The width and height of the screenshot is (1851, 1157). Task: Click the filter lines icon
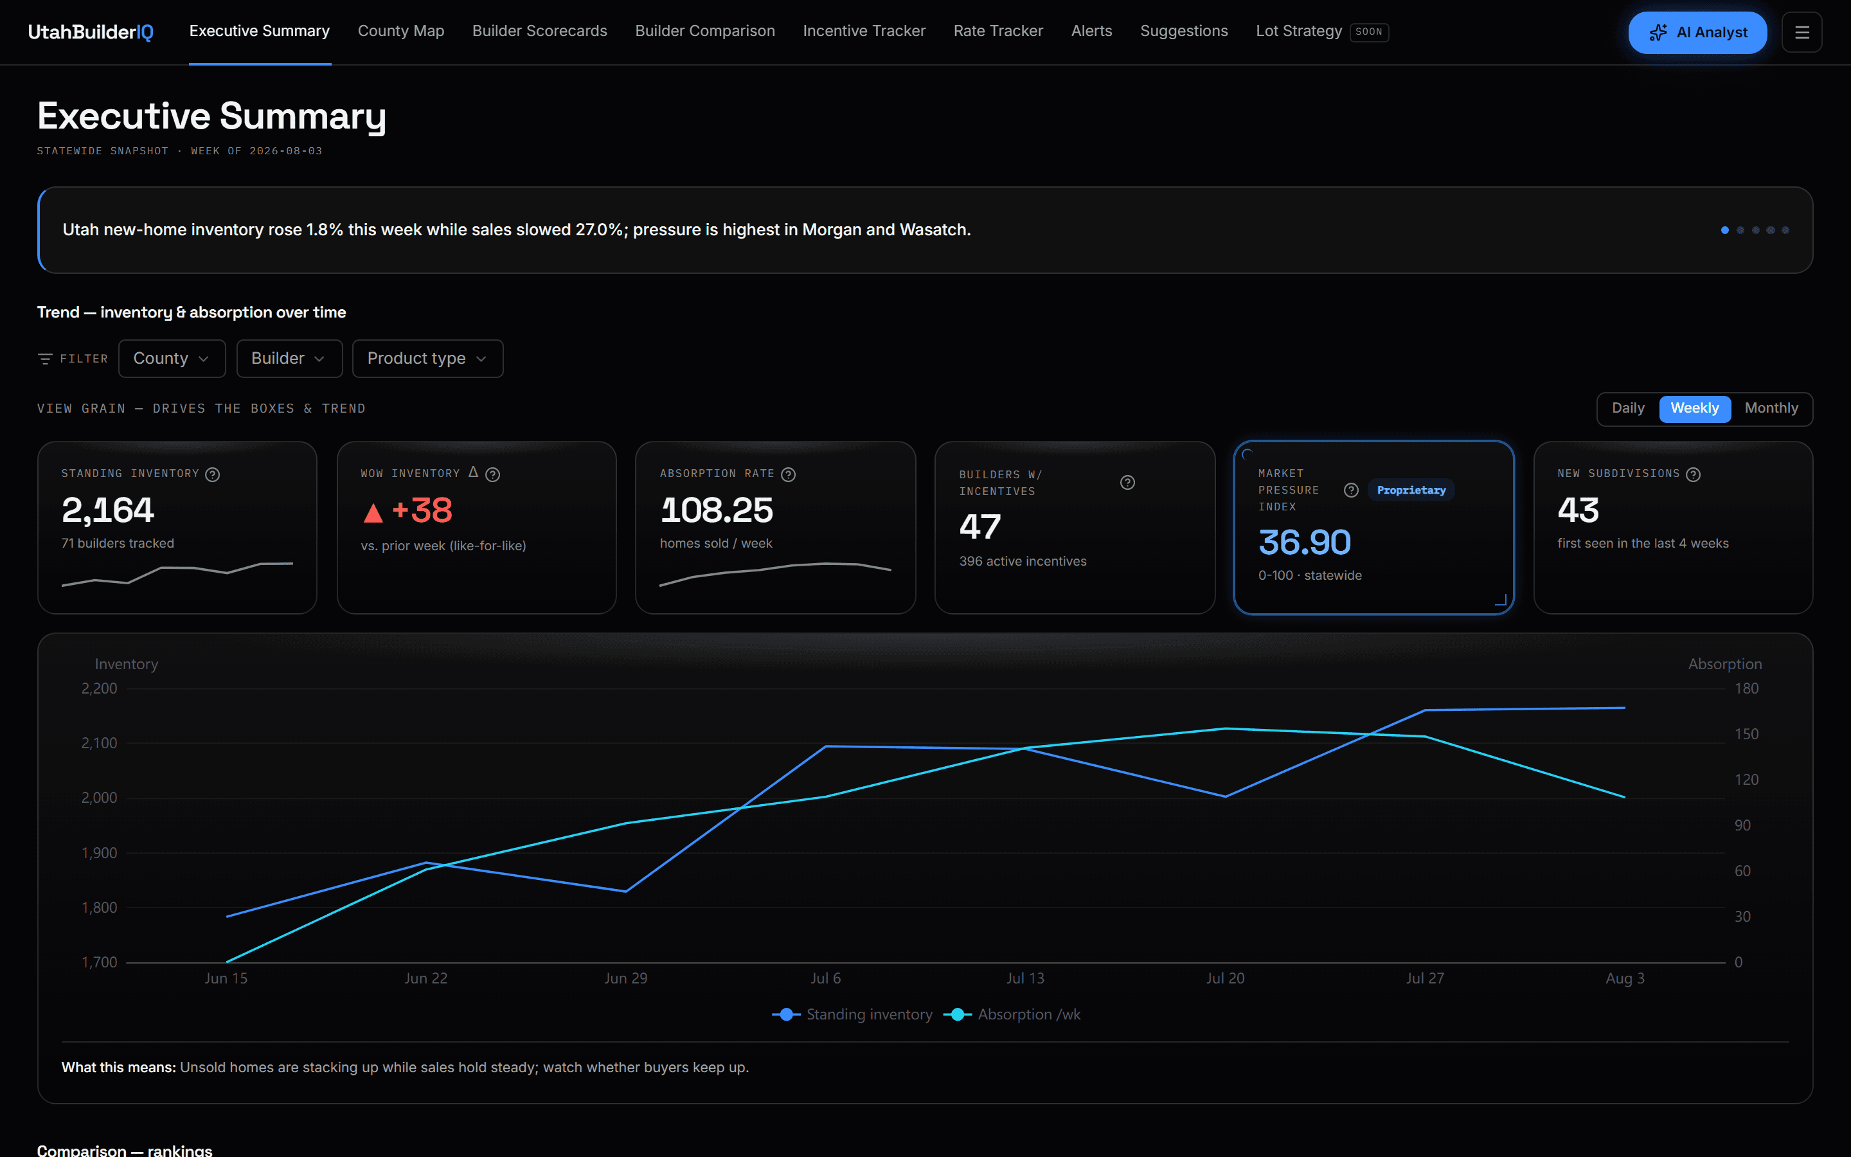(45, 359)
